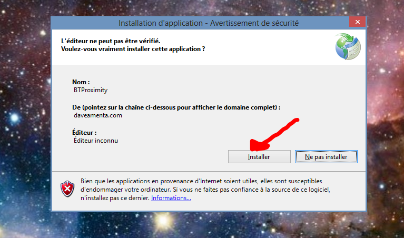Click the Bien que les applications warning paragraph
404x238 pixels.
pyautogui.click(x=205, y=190)
